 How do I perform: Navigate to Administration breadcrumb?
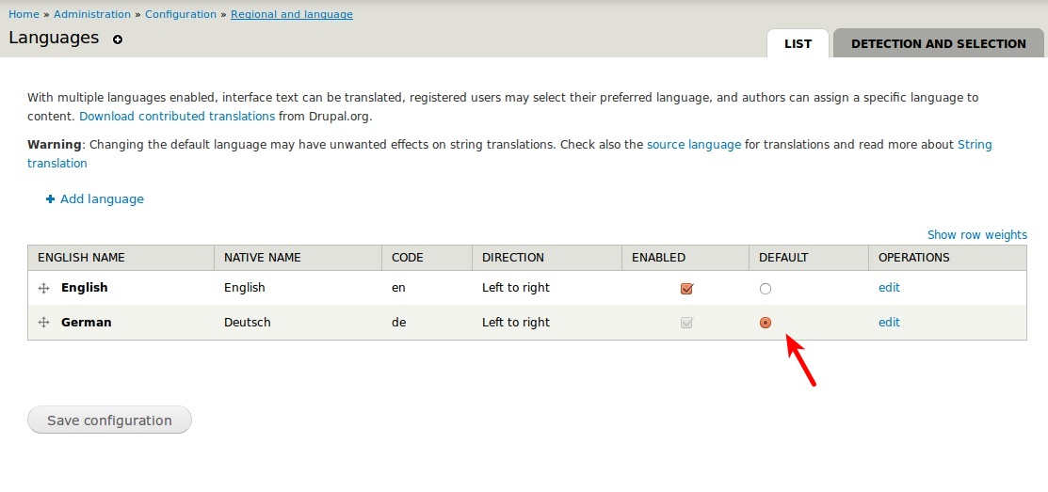pyautogui.click(x=92, y=14)
